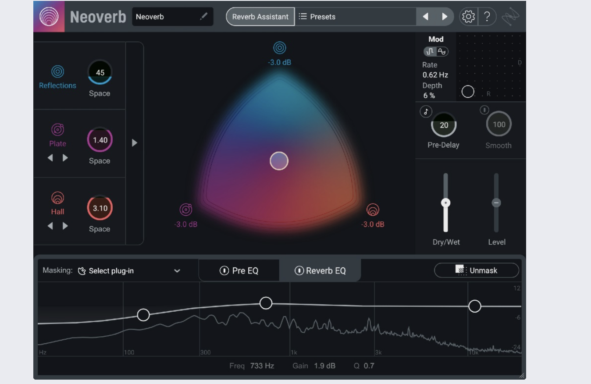Select the Reflections reverb icon
The image size is (591, 384).
tap(57, 71)
